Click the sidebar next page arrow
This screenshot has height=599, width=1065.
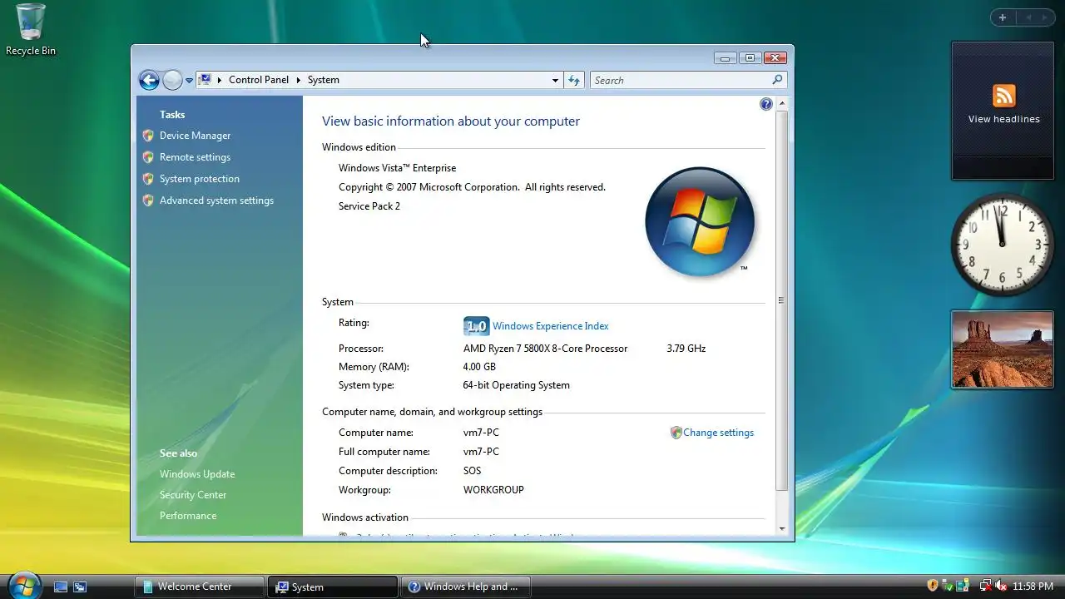point(1045,17)
